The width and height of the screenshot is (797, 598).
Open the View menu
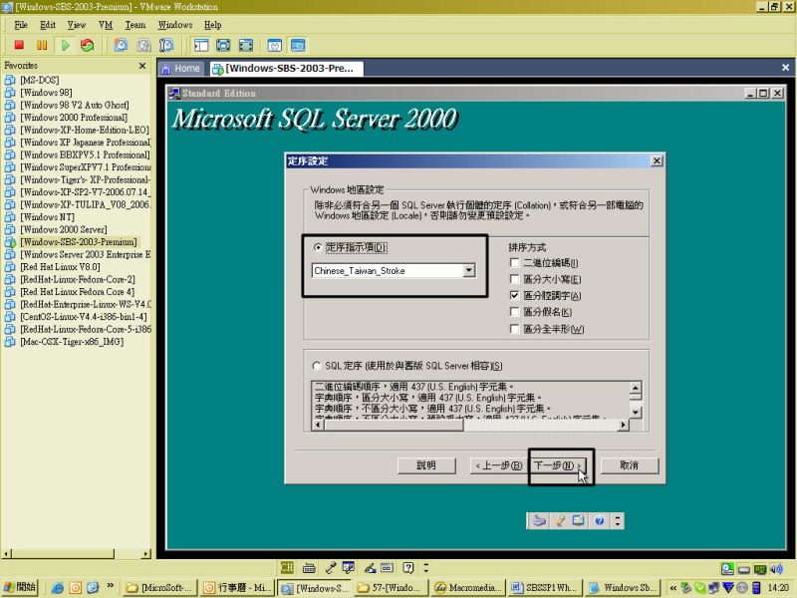click(x=77, y=25)
